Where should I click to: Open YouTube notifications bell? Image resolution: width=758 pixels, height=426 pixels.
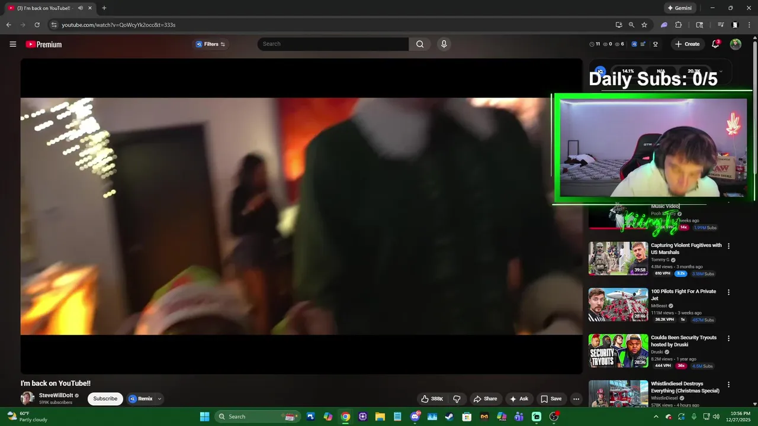point(715,44)
